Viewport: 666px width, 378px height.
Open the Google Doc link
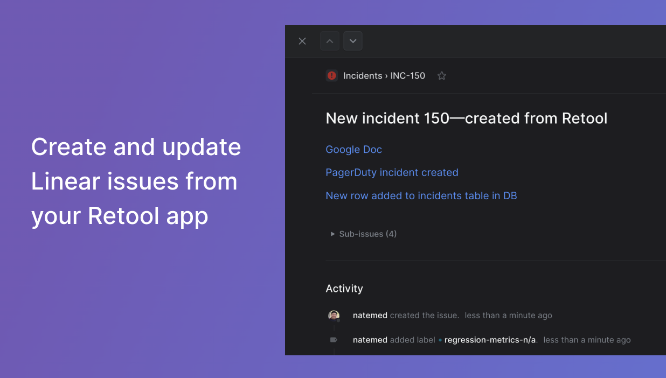[x=354, y=149]
